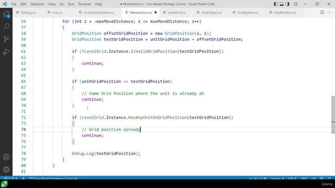Split the editor to the right
Viewport: 335px width, 188px height.
pyautogui.click(x=322, y=13)
